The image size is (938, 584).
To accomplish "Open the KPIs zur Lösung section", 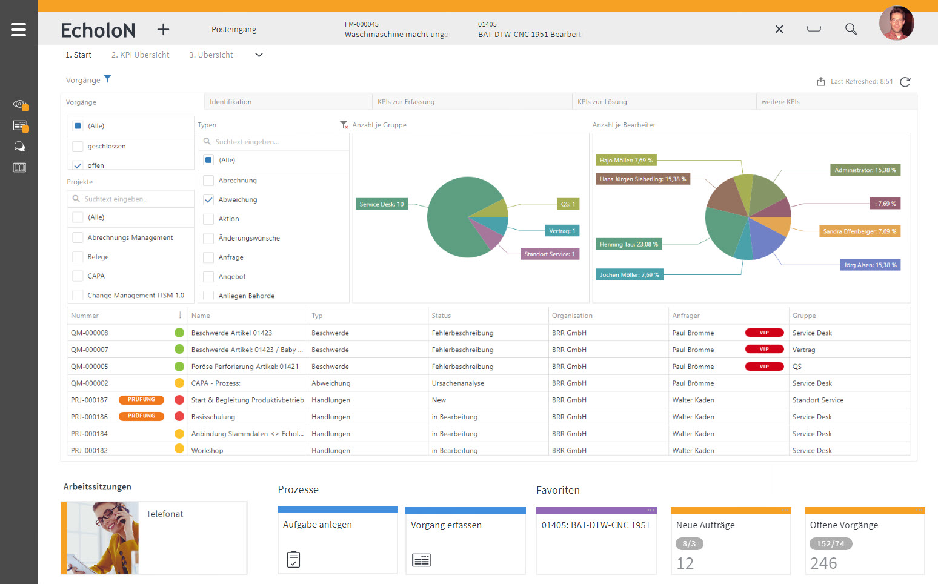I will [x=664, y=102].
